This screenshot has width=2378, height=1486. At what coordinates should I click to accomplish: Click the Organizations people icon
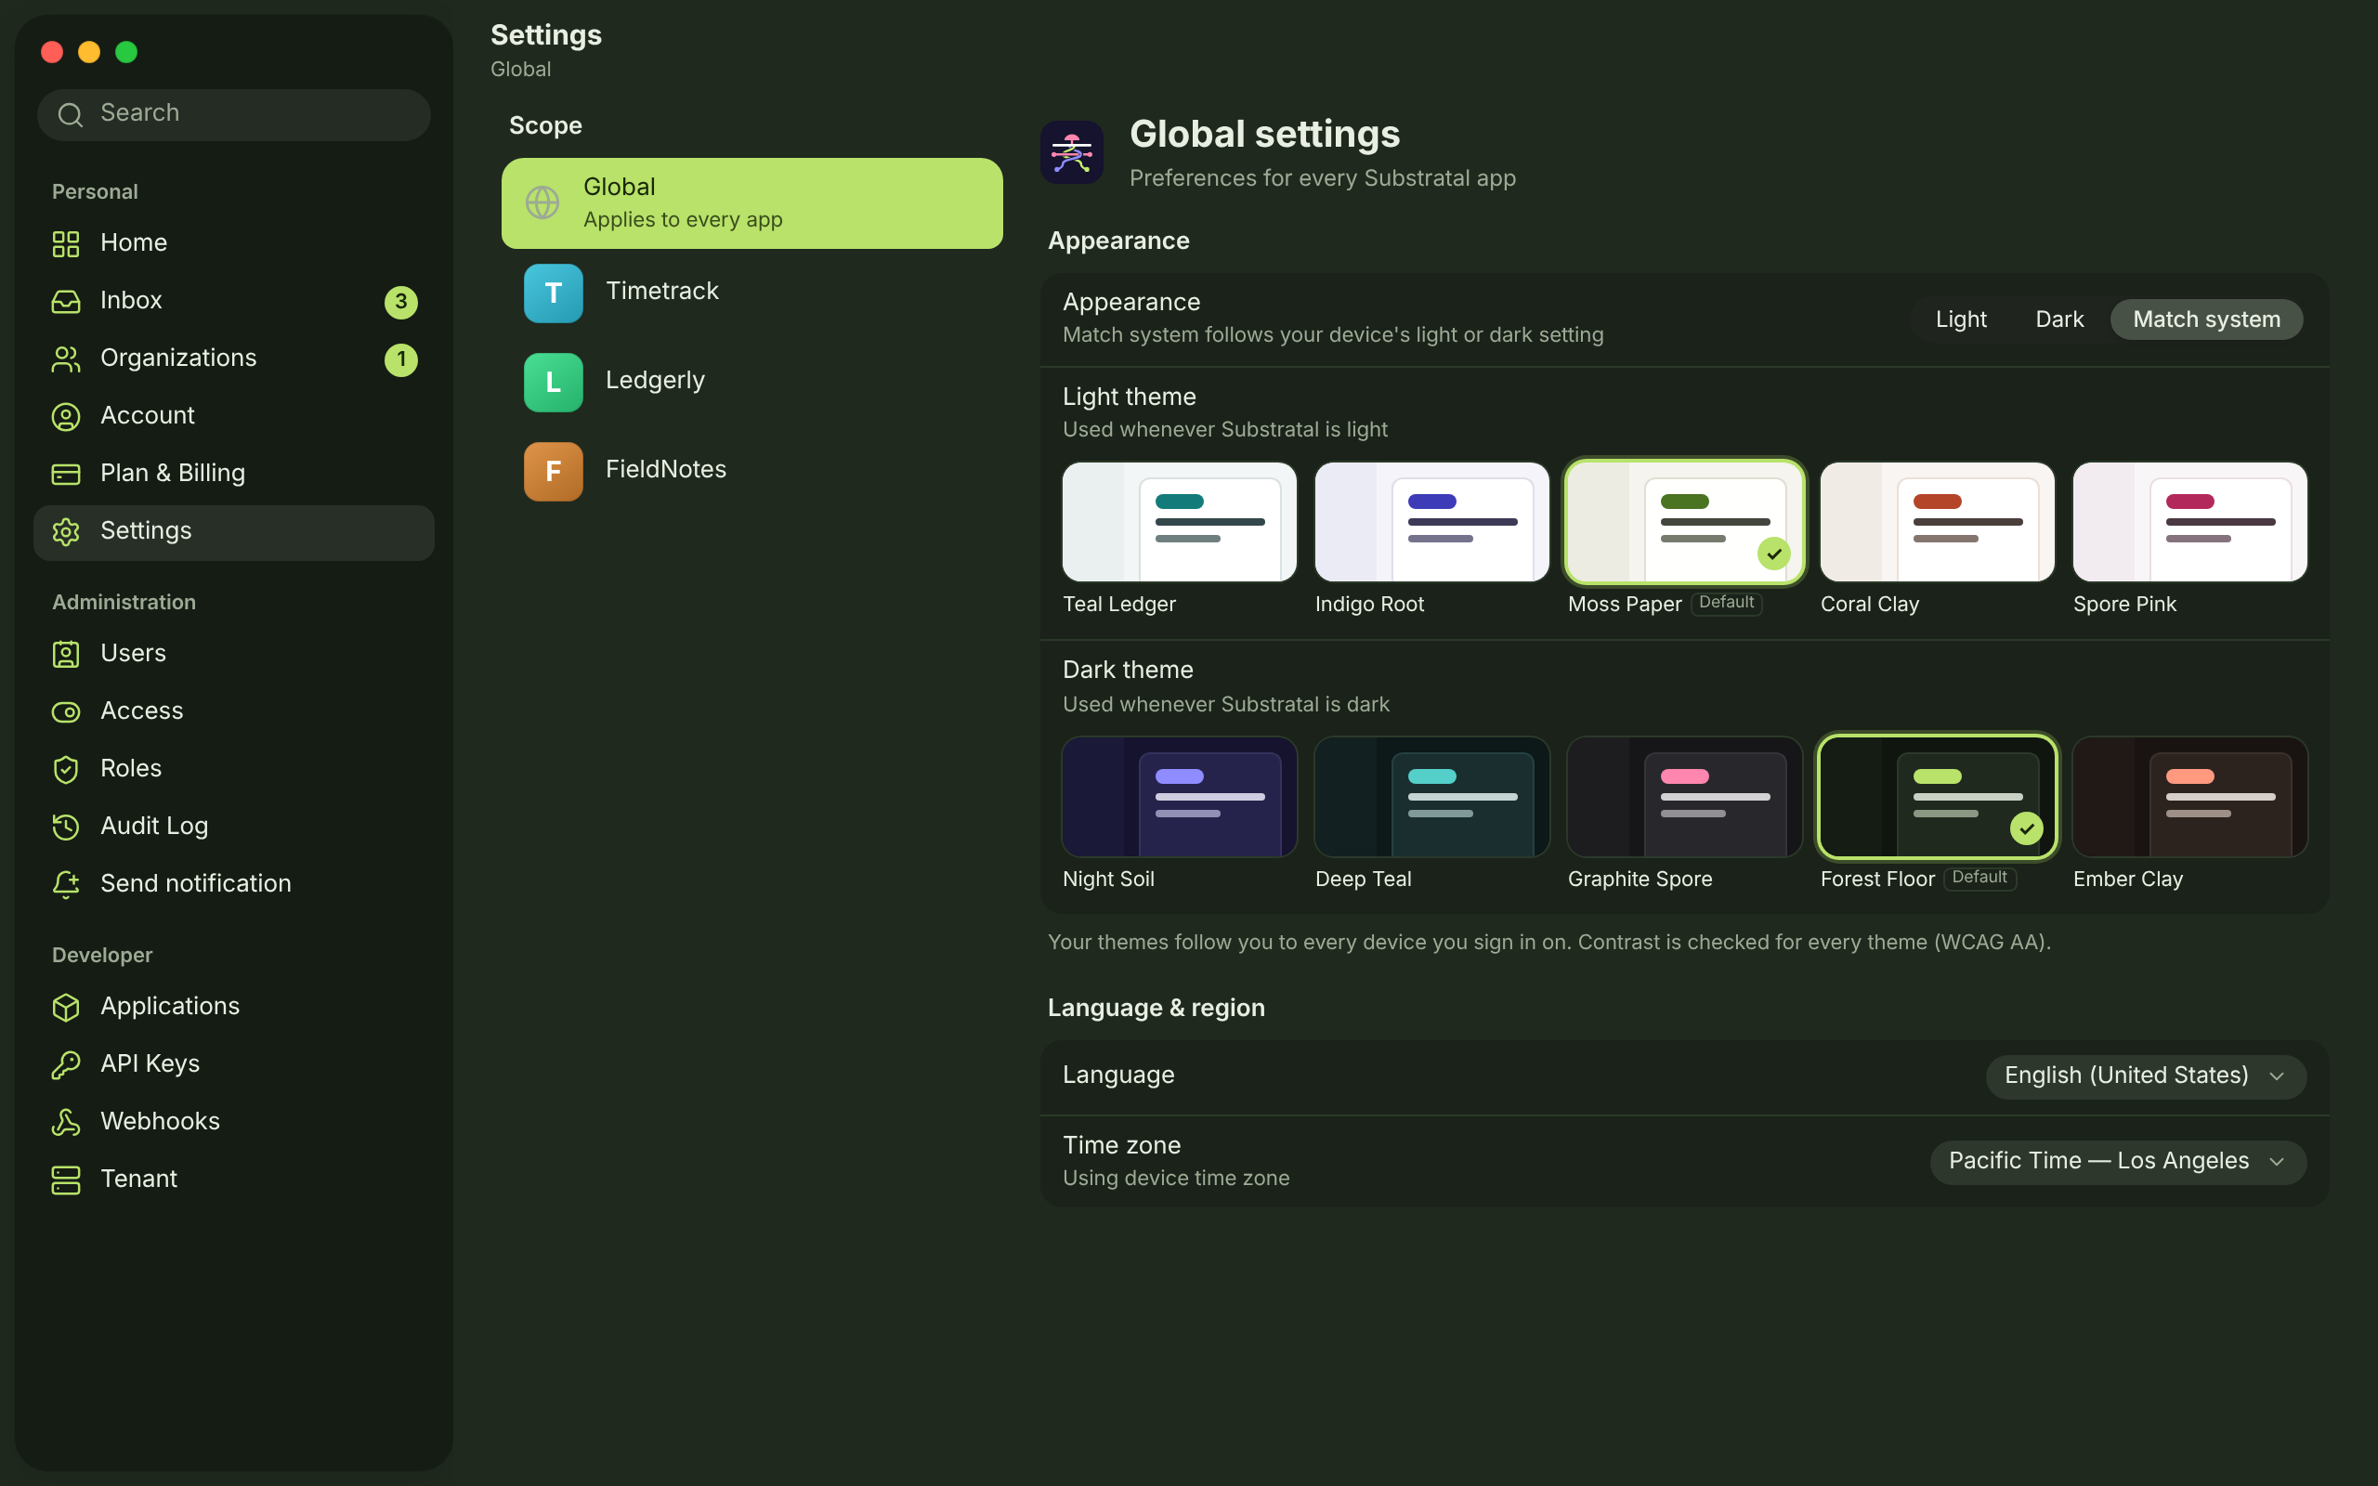click(x=66, y=358)
